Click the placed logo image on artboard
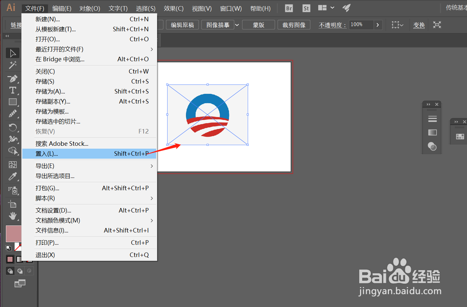467x307 pixels. point(208,115)
